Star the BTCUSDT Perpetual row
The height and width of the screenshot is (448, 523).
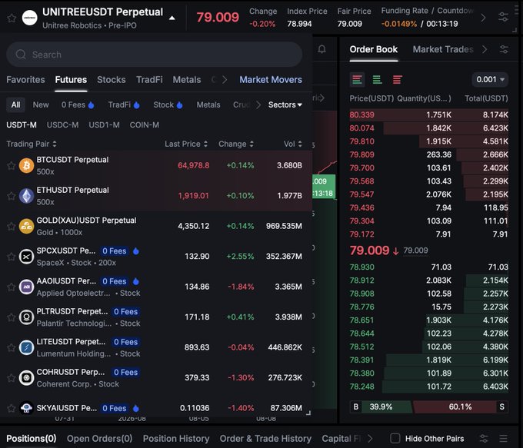pos(12,165)
